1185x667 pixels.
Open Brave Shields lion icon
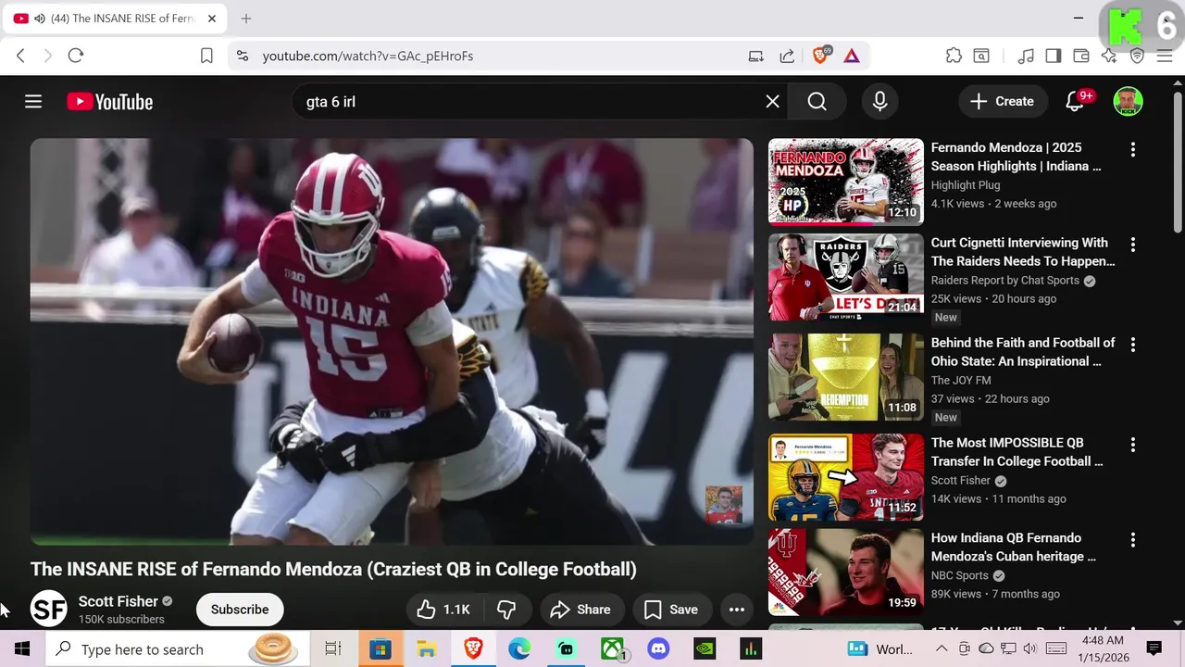[820, 56]
